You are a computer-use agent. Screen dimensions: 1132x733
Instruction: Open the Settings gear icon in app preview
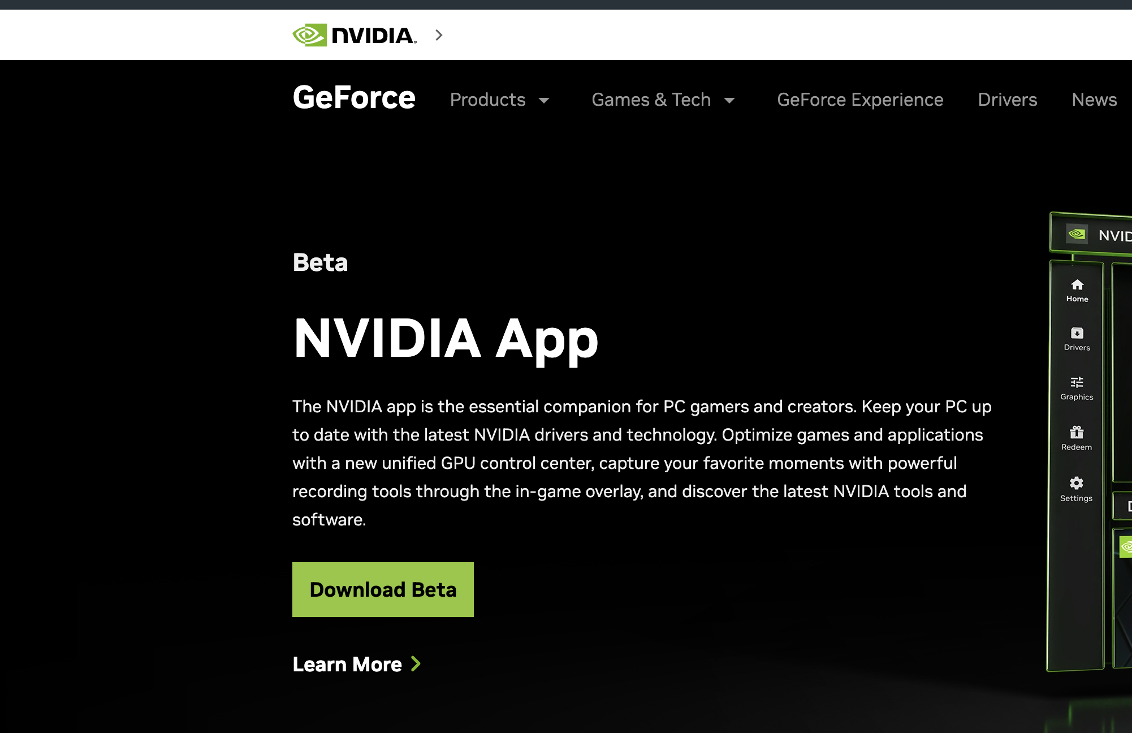pos(1077,482)
